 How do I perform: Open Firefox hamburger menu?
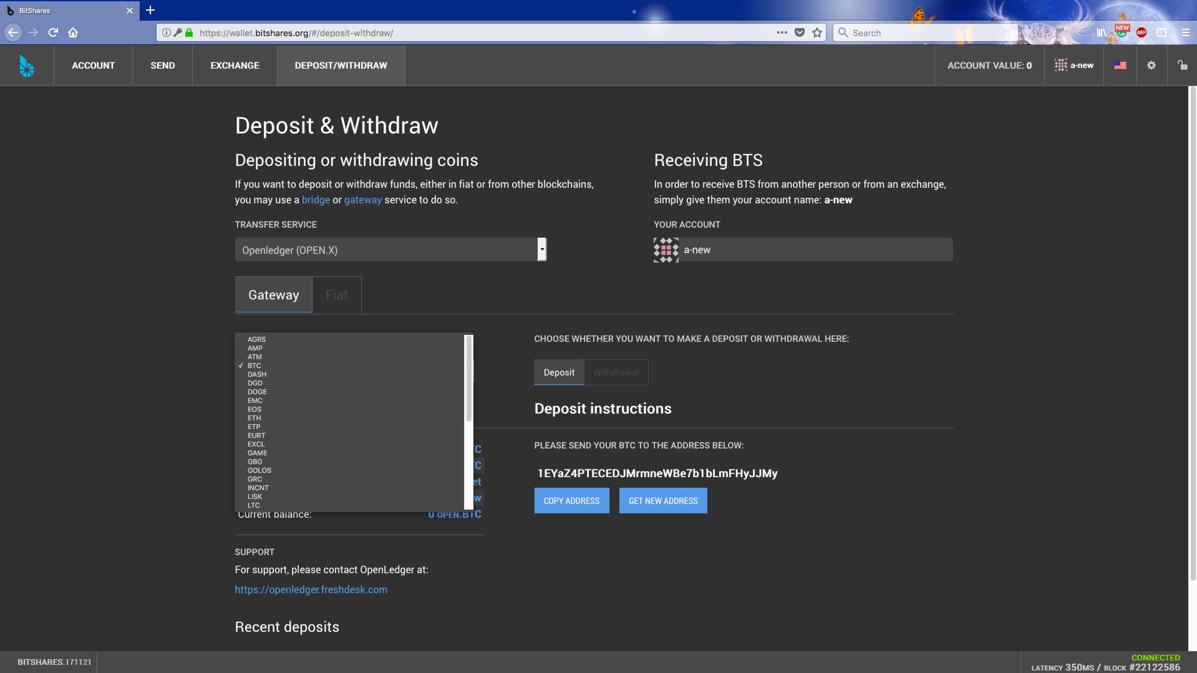[1185, 32]
